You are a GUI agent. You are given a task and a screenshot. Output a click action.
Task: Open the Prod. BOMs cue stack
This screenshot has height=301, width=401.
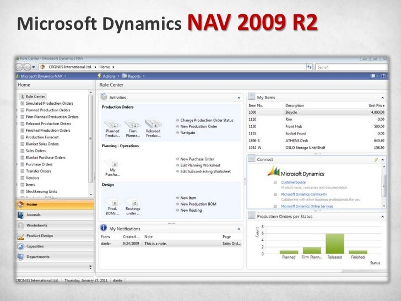pos(112,207)
